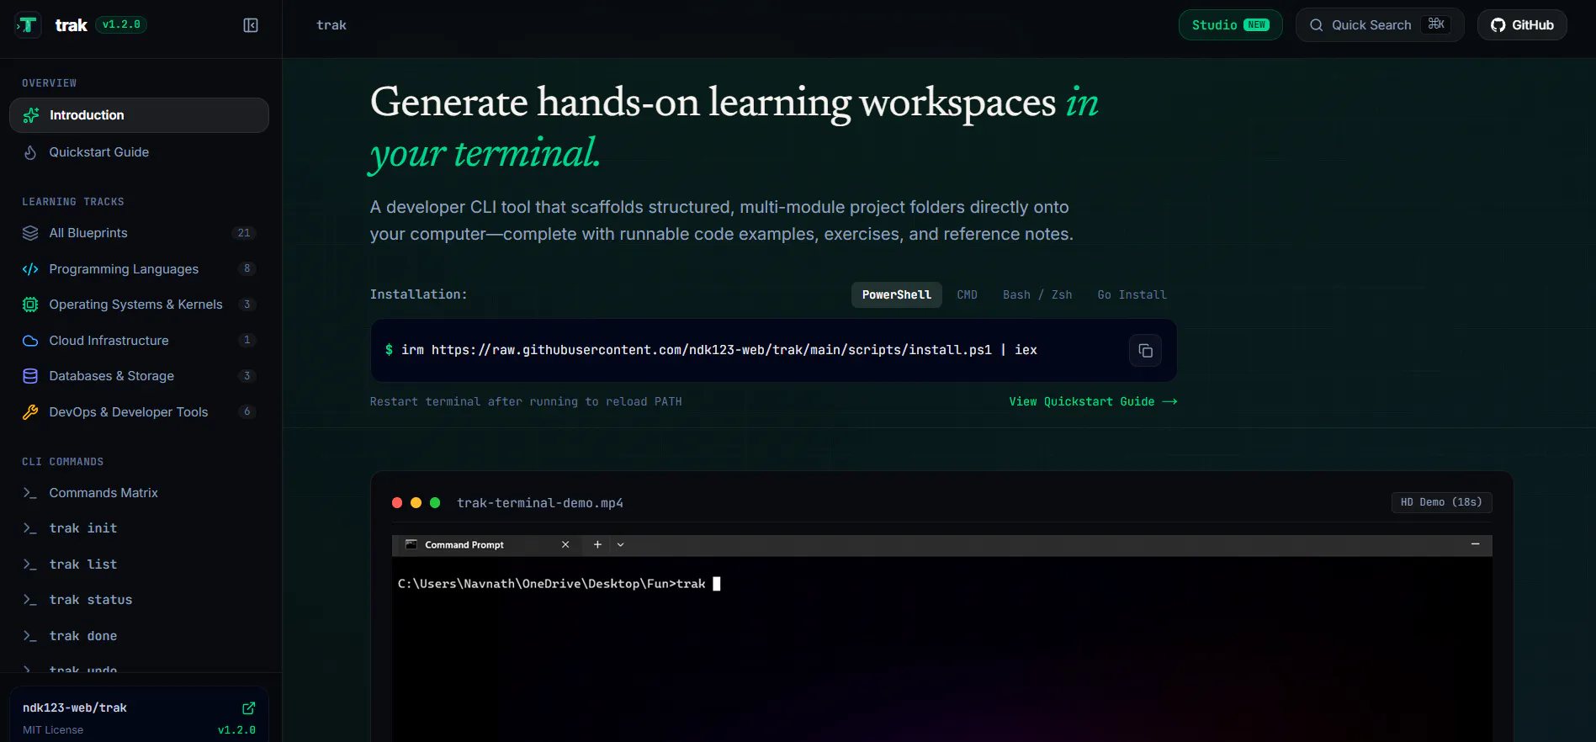Viewport: 1596px width, 742px height.
Task: Click the trak logo icon
Action: click(28, 25)
